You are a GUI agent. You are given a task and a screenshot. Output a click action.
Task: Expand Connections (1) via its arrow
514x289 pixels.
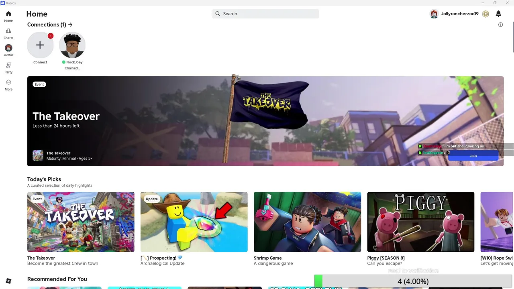pos(70,24)
